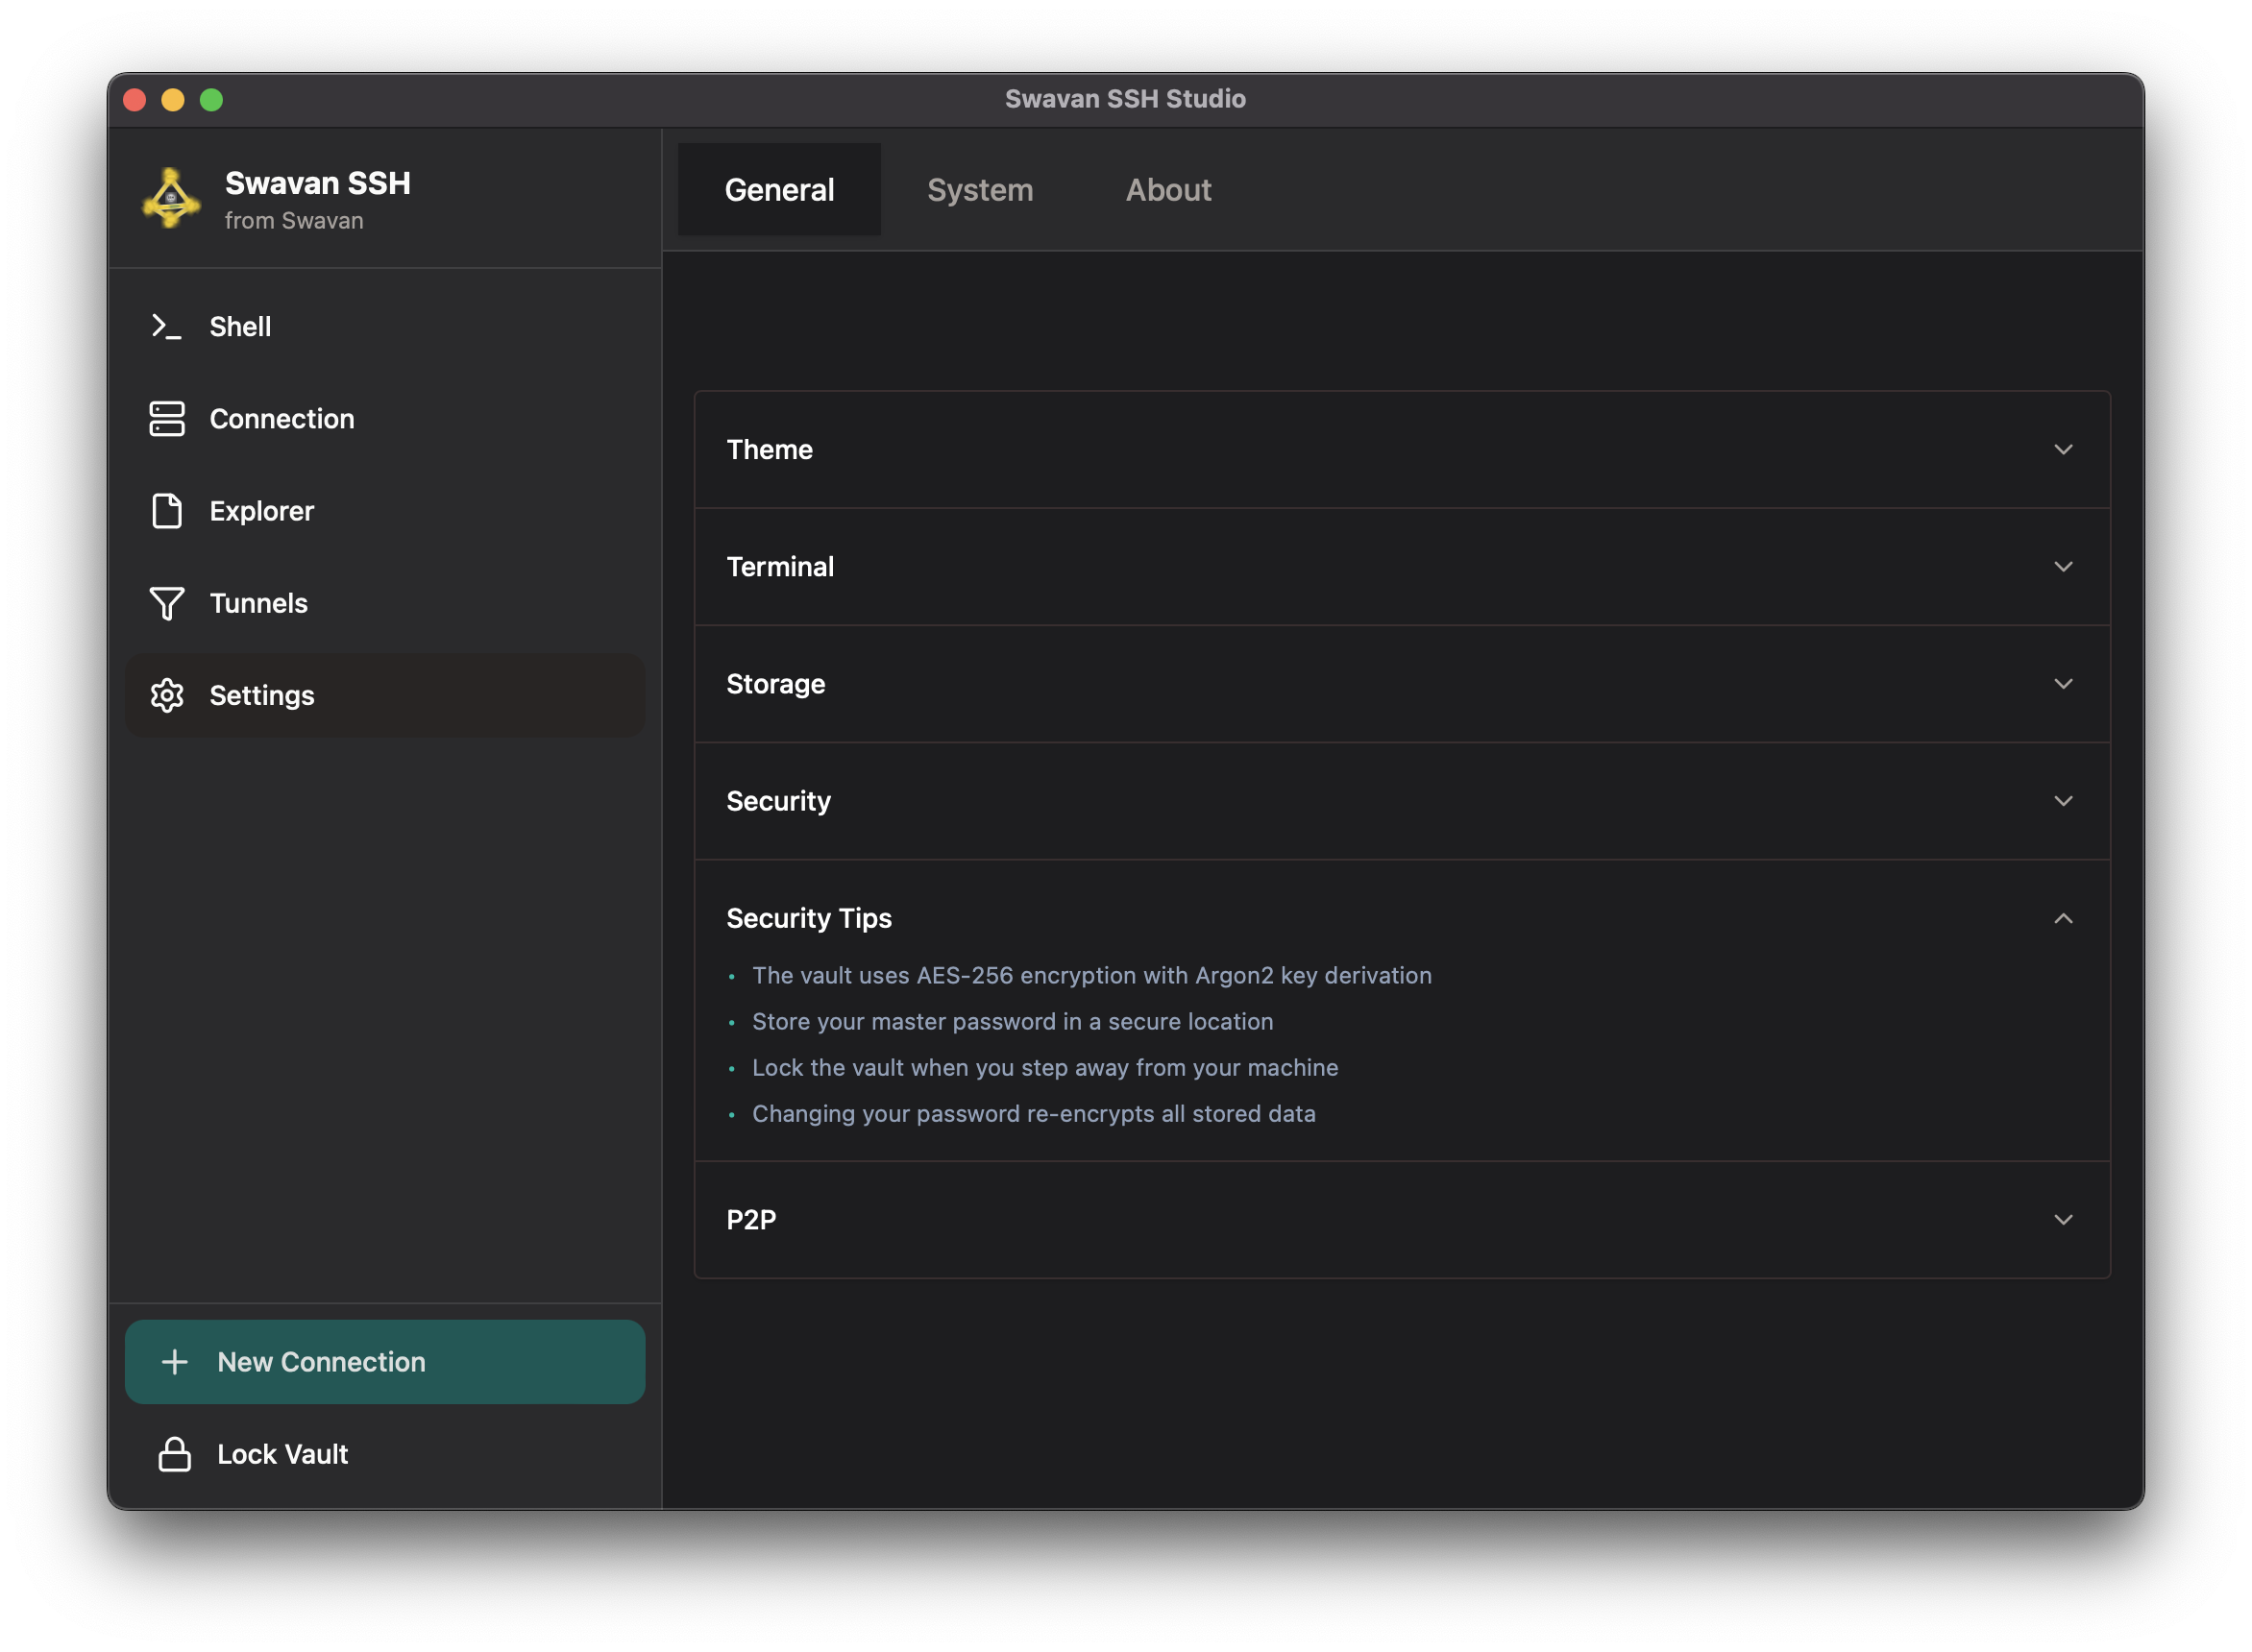Expand the Terminal settings section
The height and width of the screenshot is (1652, 2252).
2064,567
